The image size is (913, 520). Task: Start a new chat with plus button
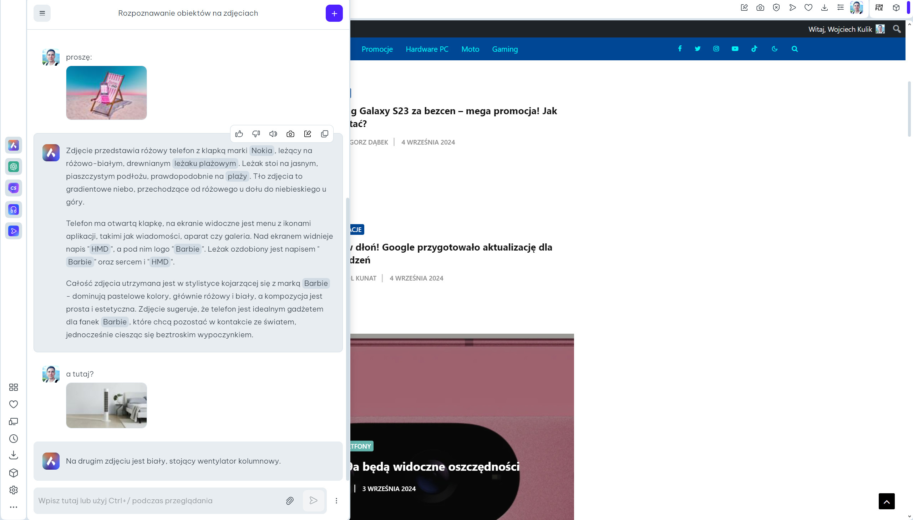click(x=334, y=13)
